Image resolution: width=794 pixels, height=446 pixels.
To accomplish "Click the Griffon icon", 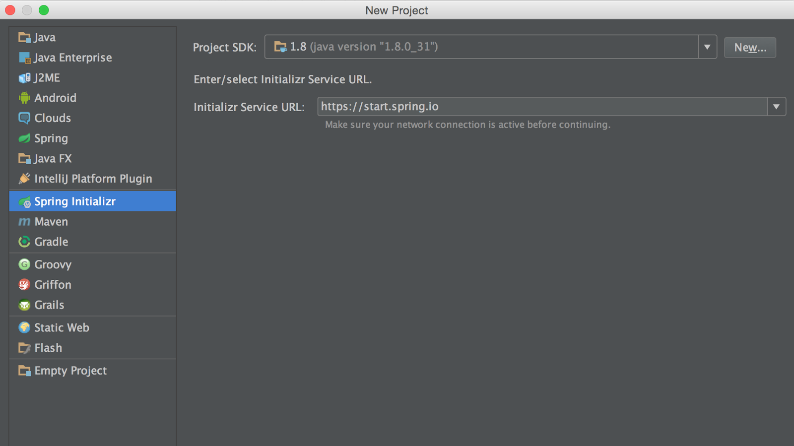I will coord(24,285).
